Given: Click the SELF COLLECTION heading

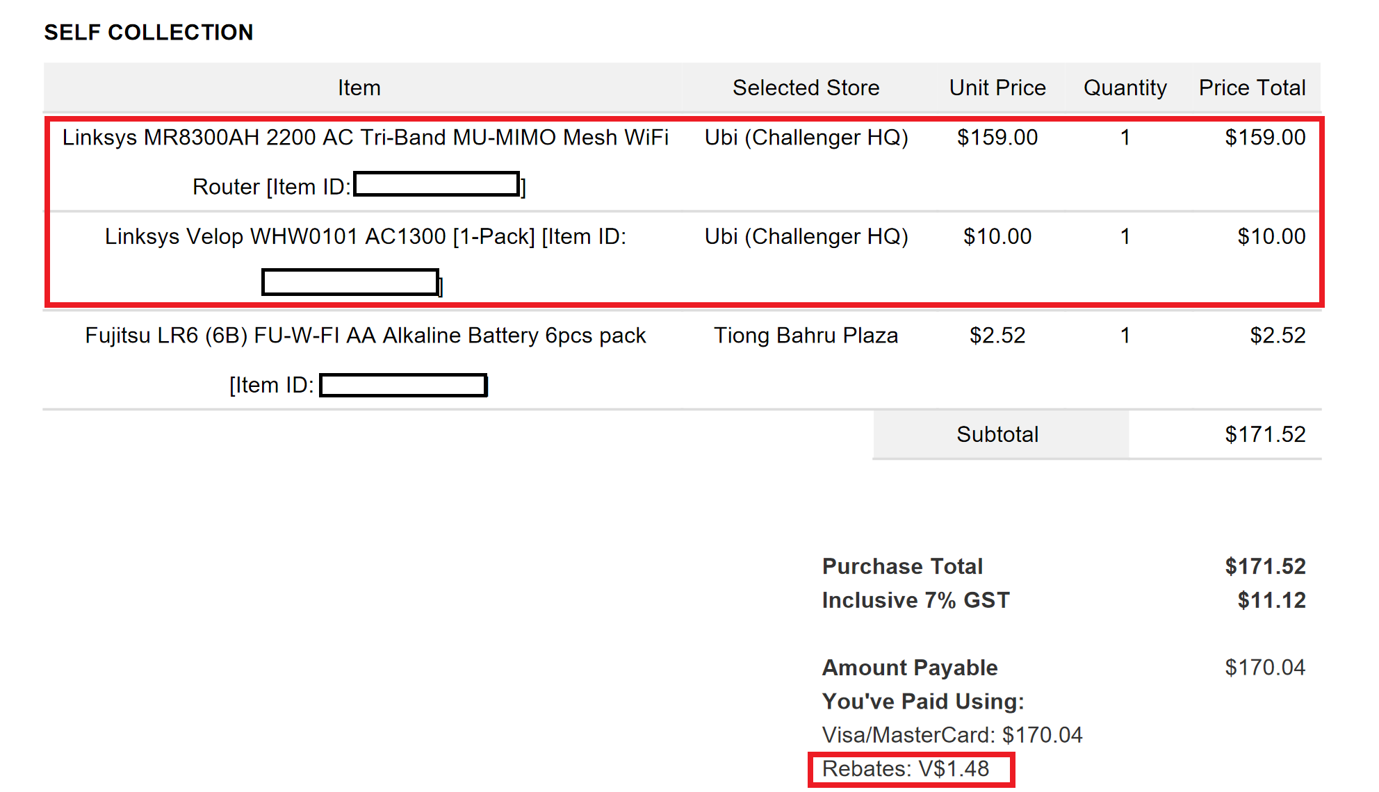Looking at the screenshot, I should click(x=149, y=33).
